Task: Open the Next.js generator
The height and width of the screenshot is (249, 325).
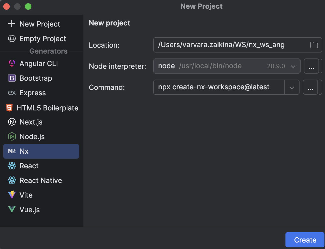Action: (x=31, y=122)
